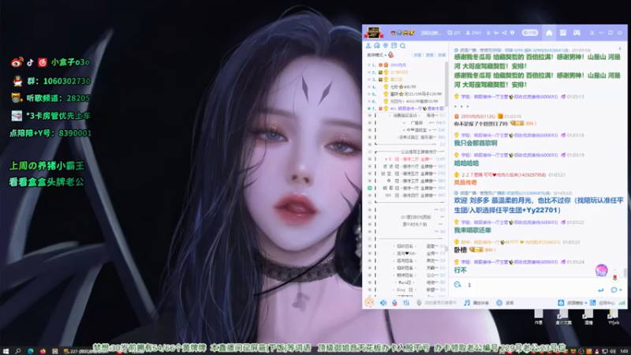Select the Maya channel row

point(405,282)
